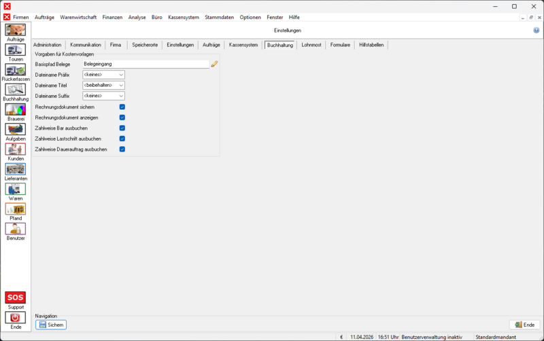This screenshot has width=544, height=341.
Task: Switch to the Administration tab
Action: tap(47, 45)
